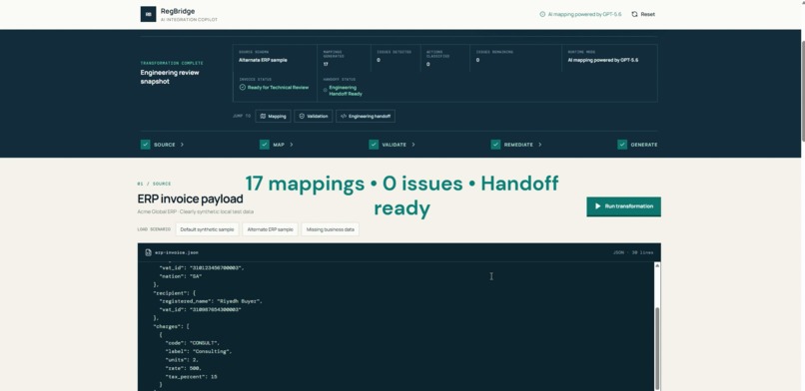Viewport: 805px width, 391px height.
Task: Expand the chevron after MAP
Action: (292, 145)
